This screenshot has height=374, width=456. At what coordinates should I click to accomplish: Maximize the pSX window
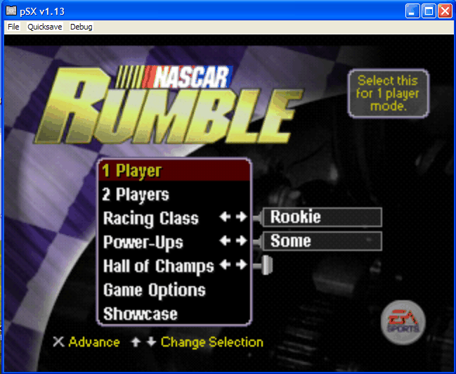(x=429, y=11)
